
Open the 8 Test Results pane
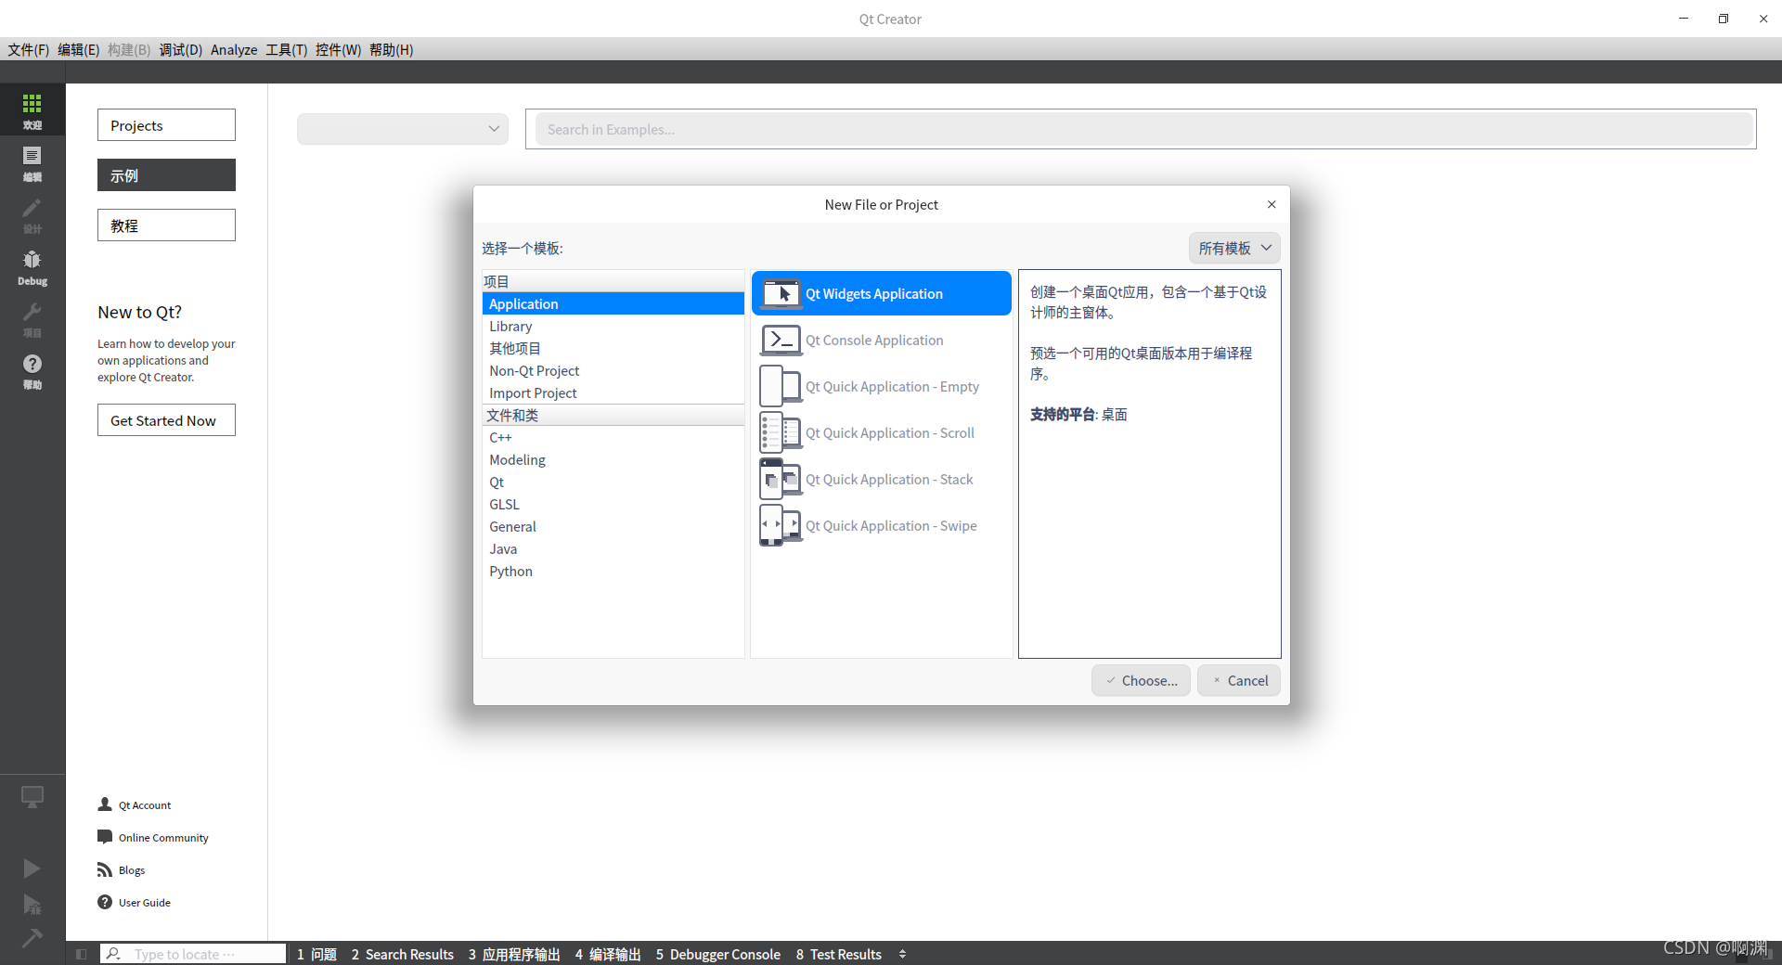pos(838,954)
